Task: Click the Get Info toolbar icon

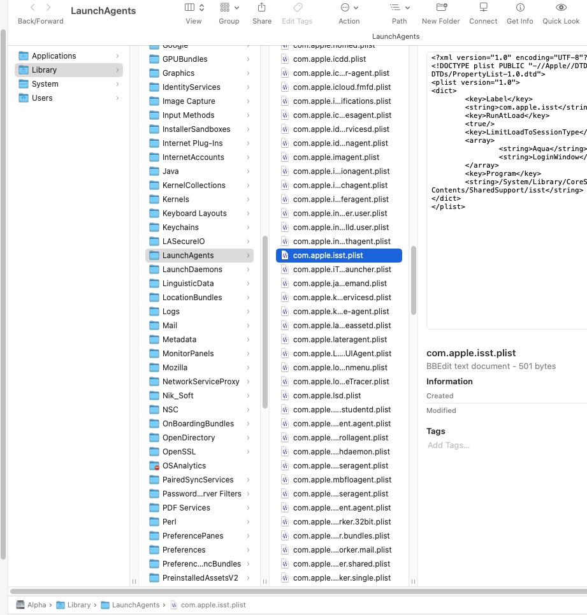Action: point(520,8)
